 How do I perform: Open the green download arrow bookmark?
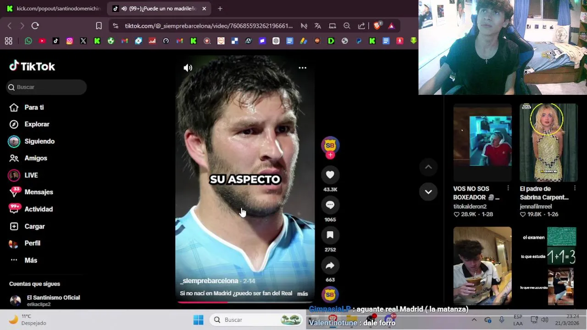pyautogui.click(x=414, y=41)
